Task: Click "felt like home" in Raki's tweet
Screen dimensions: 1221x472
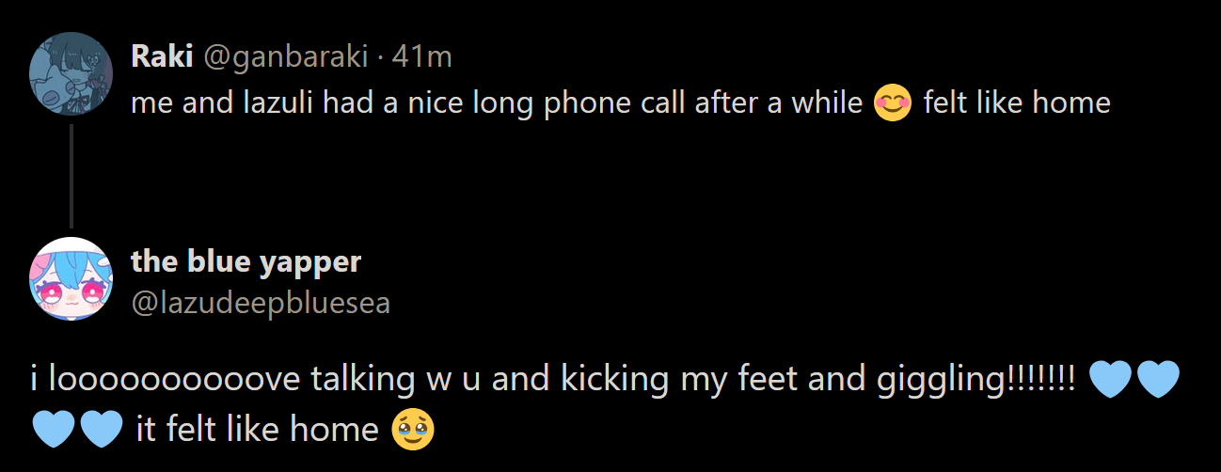Action: point(1016,102)
